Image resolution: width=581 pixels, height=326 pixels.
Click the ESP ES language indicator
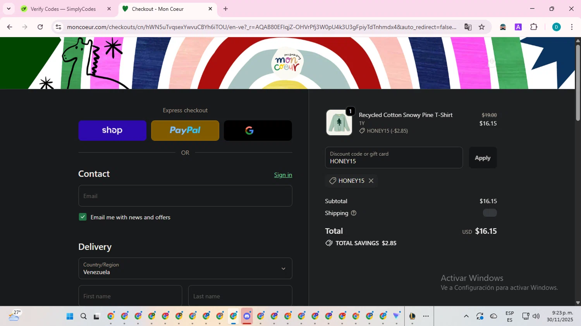[x=510, y=316]
